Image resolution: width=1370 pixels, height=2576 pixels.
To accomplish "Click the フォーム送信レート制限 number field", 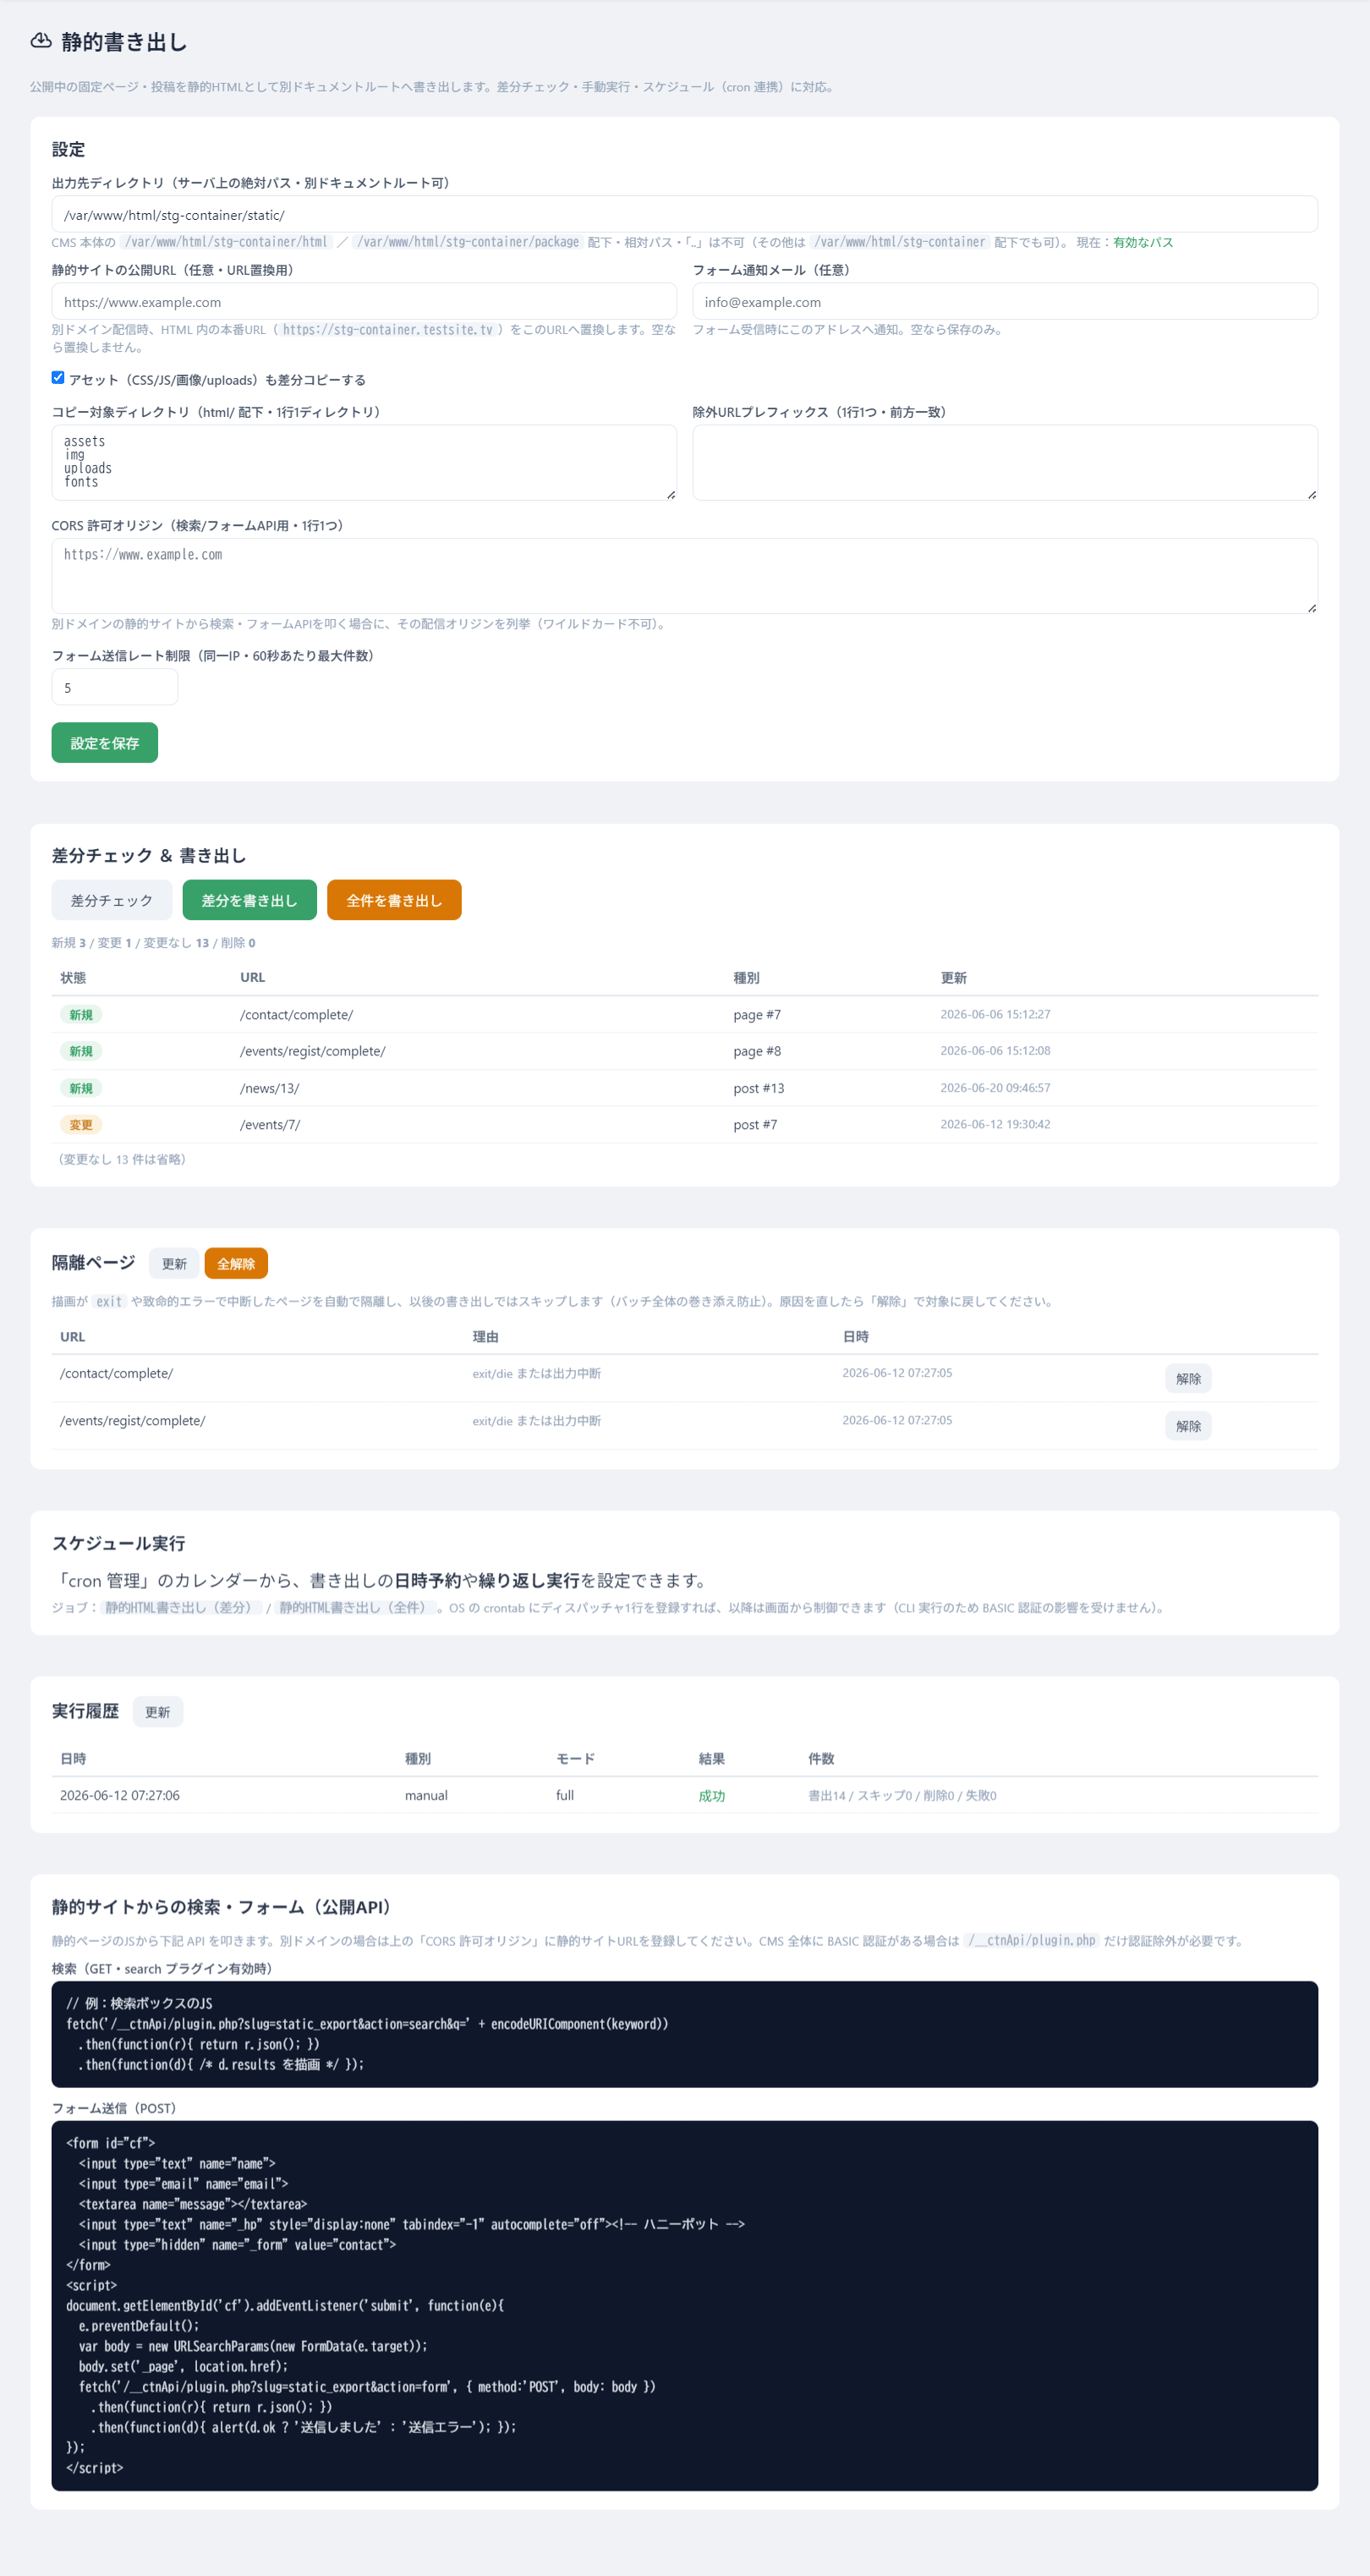I will (115, 688).
